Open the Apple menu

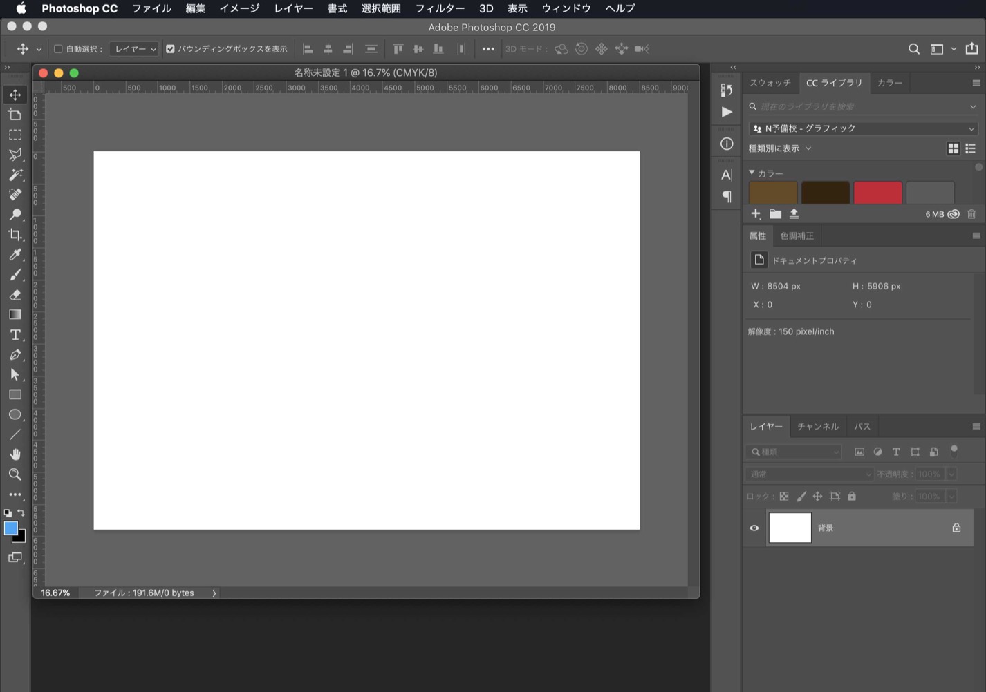(x=21, y=8)
